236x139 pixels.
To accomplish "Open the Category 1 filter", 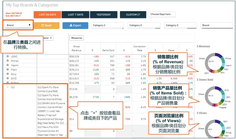I will (x=107, y=25).
